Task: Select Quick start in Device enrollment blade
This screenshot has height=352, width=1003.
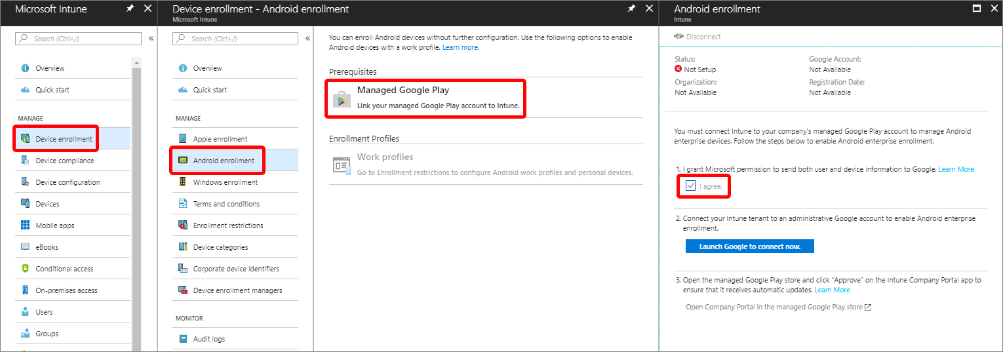Action: [x=235, y=90]
